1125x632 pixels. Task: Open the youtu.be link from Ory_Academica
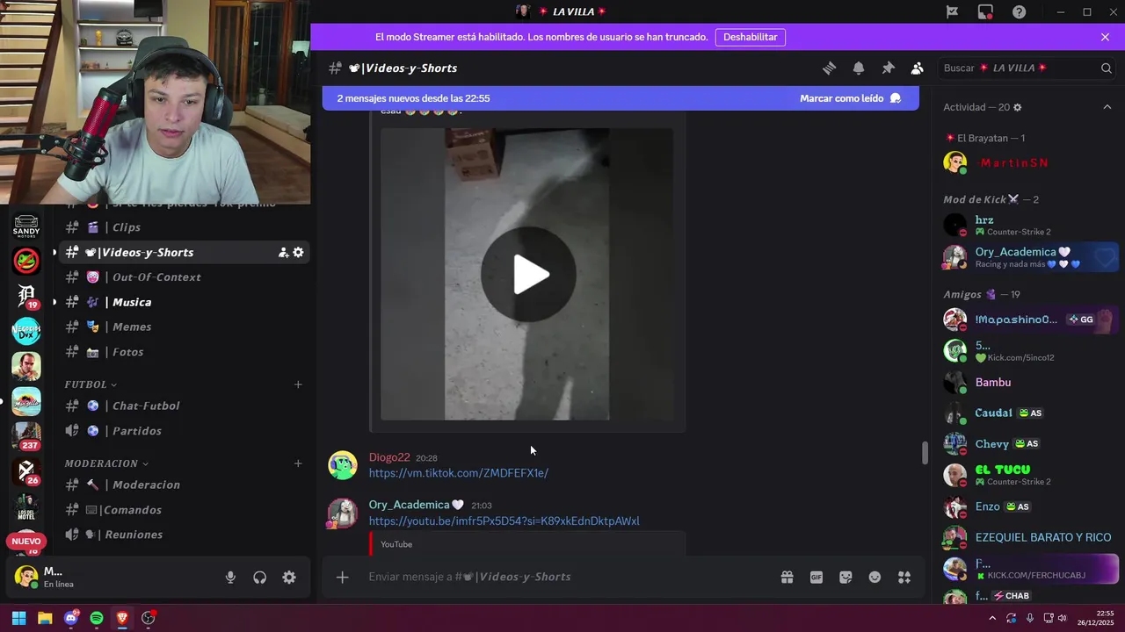[x=504, y=521]
